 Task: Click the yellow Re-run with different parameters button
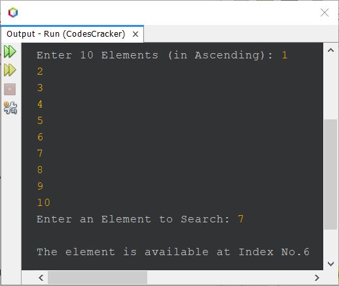pyautogui.click(x=10, y=70)
